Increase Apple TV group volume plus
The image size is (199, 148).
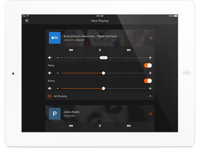click(x=150, y=58)
